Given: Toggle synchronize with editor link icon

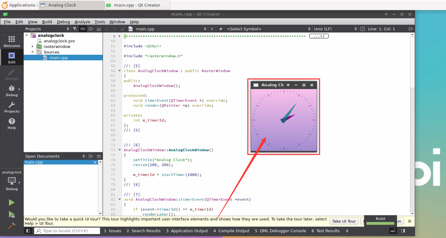Looking at the screenshot, I should coord(83,29).
